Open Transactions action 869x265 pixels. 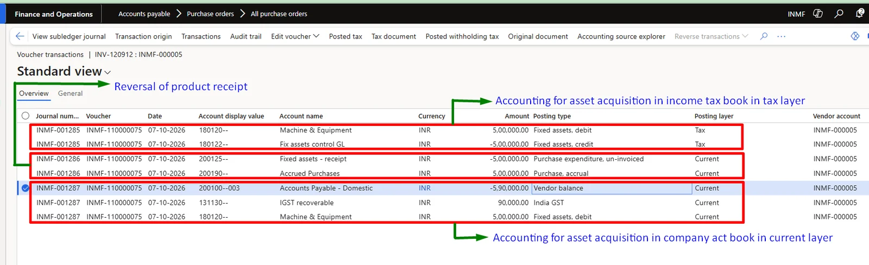click(x=201, y=36)
